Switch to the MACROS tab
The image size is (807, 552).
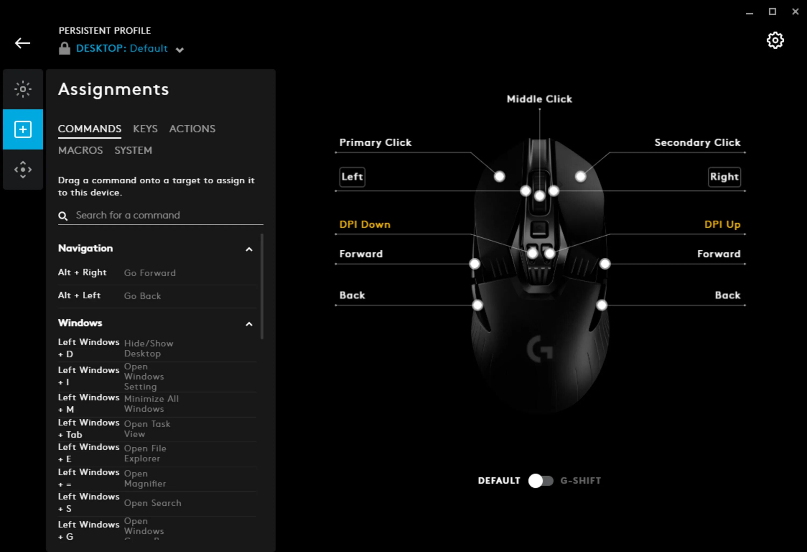pyautogui.click(x=80, y=151)
